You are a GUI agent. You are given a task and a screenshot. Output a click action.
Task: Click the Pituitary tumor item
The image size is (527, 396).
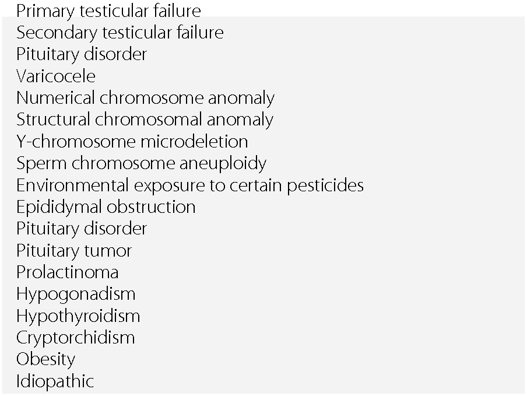point(74,251)
